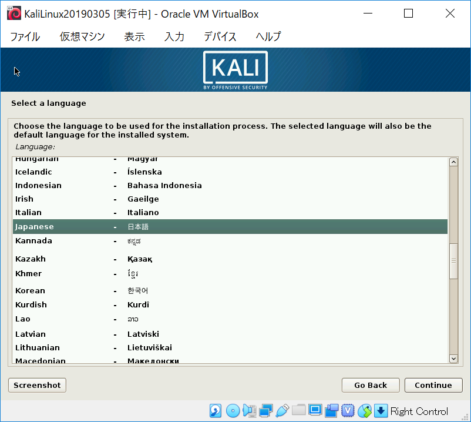This screenshot has width=471, height=422.
Task: Click the mouse integration status icon
Action: [x=364, y=411]
